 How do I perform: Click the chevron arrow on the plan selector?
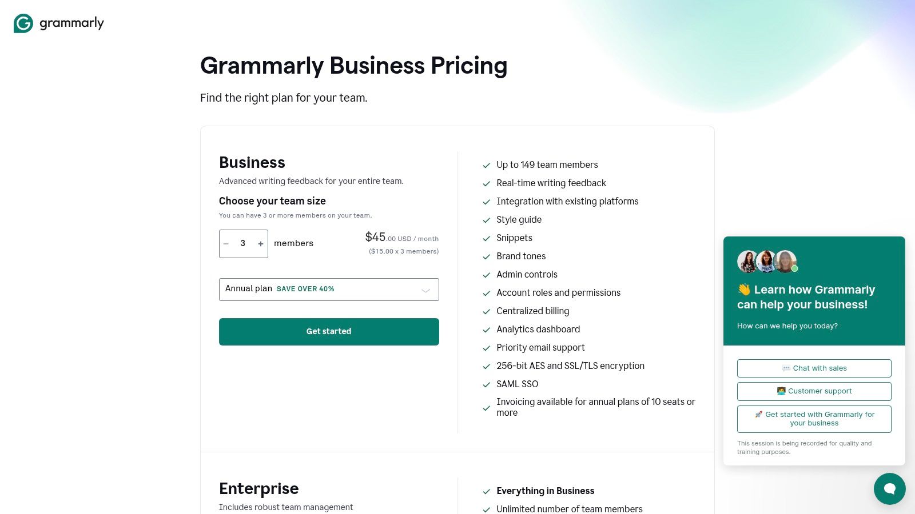click(425, 290)
